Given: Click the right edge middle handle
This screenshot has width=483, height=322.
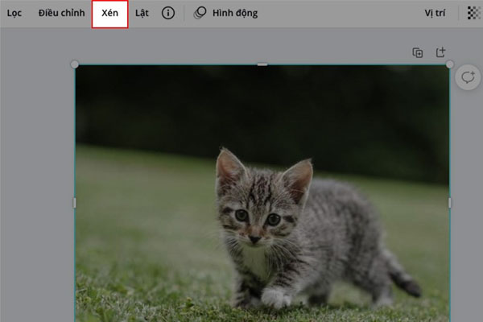Looking at the screenshot, I should click(449, 203).
